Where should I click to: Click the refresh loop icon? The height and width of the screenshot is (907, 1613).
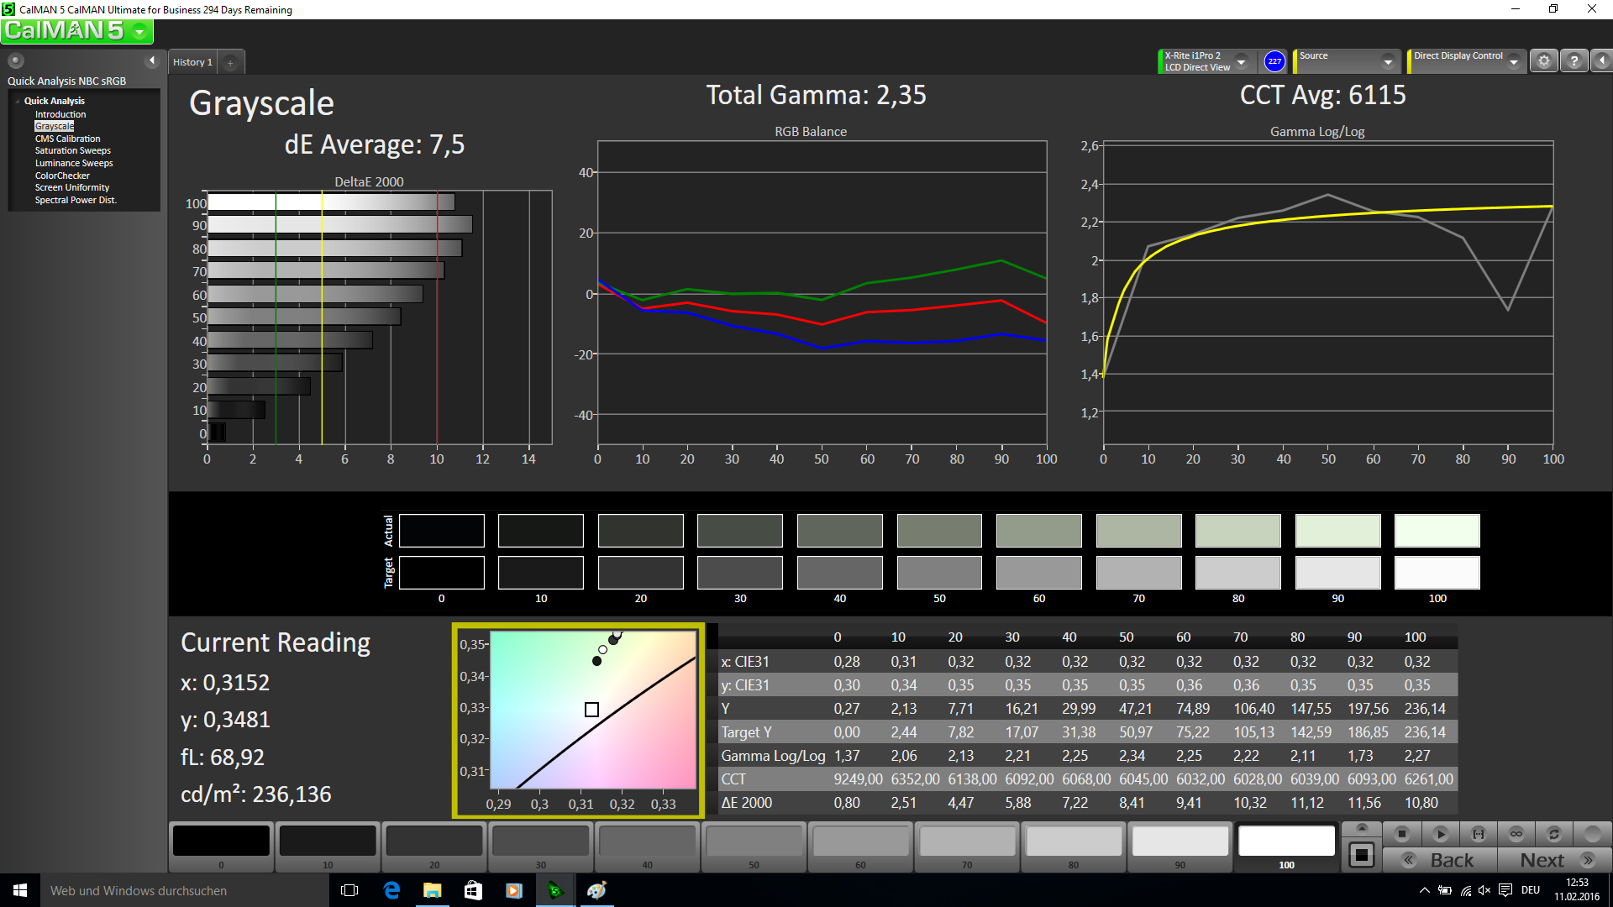pos(1553,834)
